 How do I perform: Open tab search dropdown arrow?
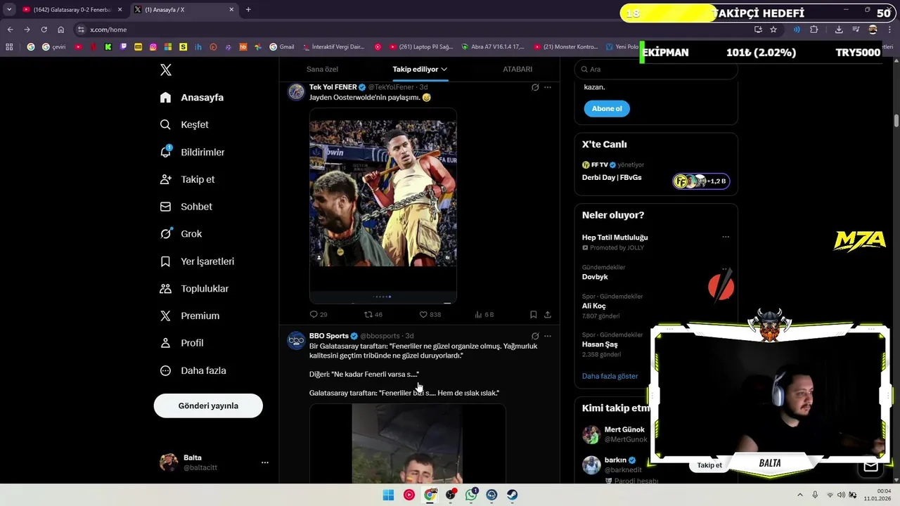coord(8,10)
